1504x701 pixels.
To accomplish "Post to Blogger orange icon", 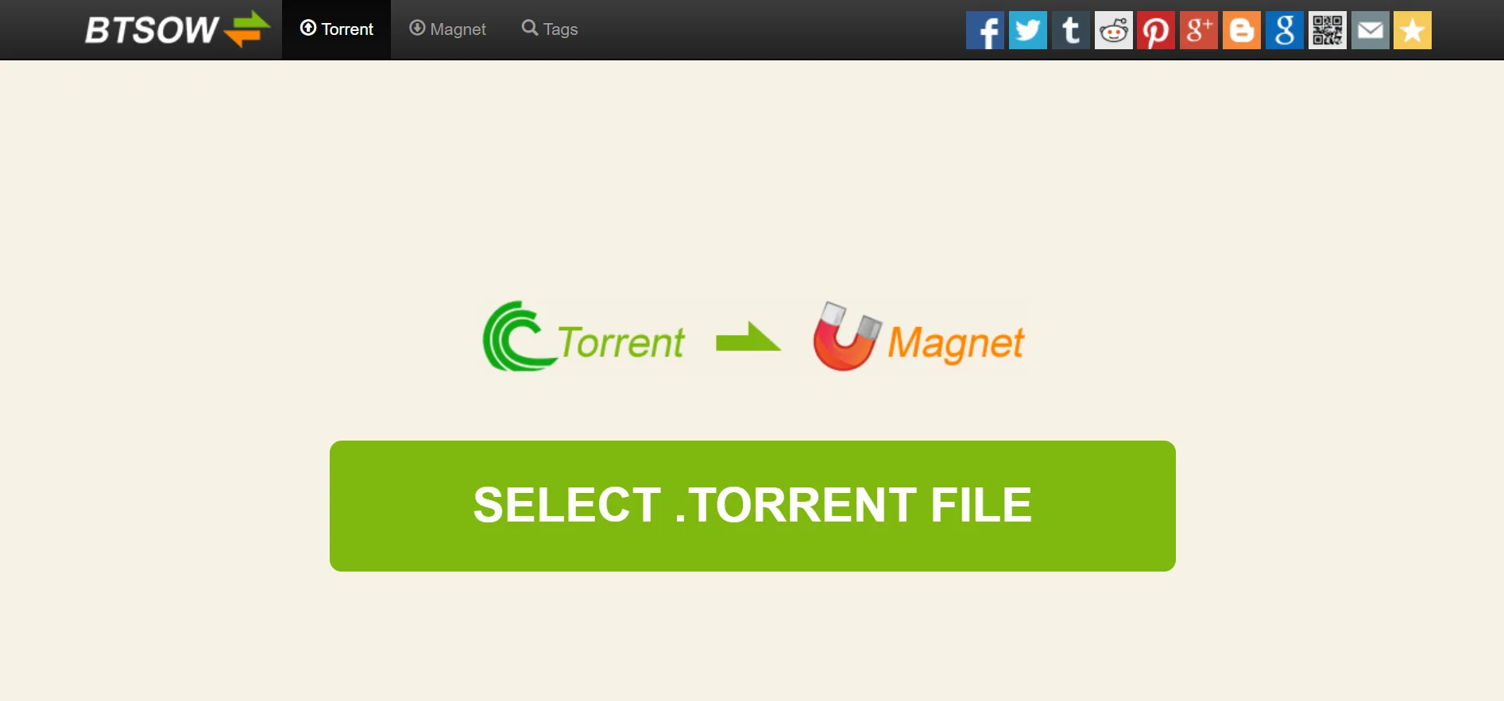I will [1242, 30].
